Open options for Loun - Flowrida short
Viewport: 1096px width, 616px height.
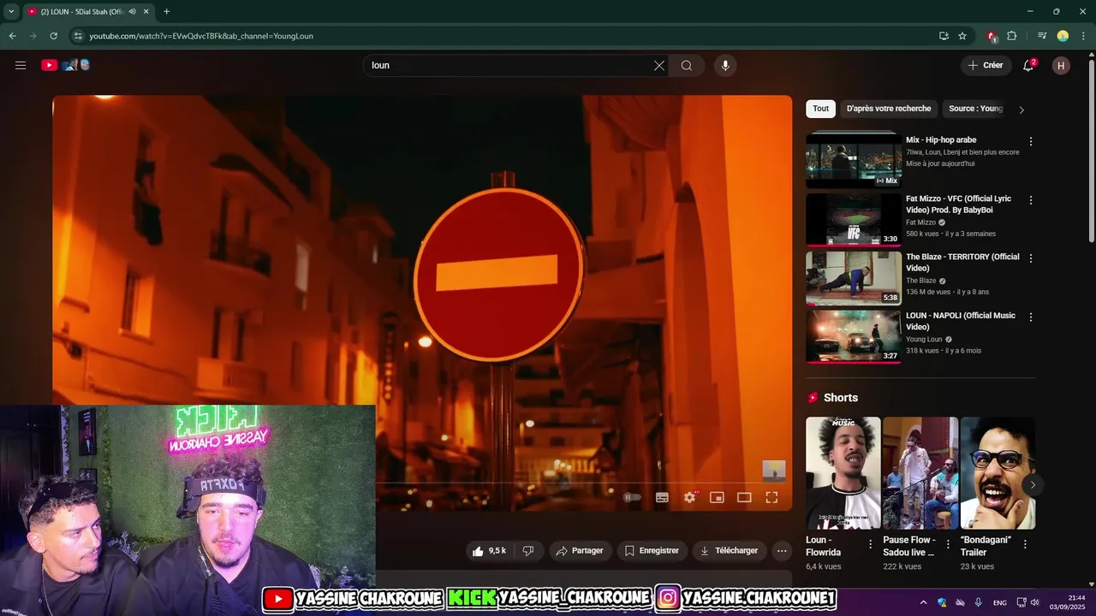click(x=870, y=544)
